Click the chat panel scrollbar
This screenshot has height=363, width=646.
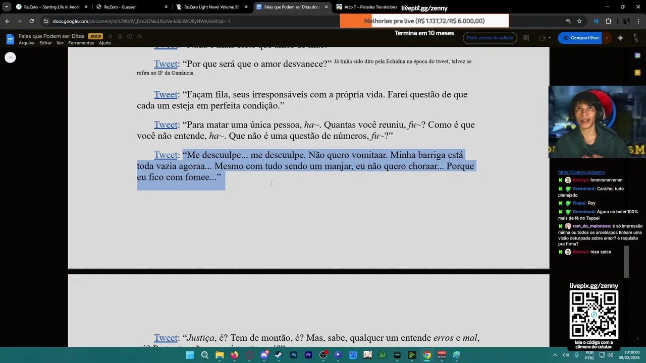point(627,262)
